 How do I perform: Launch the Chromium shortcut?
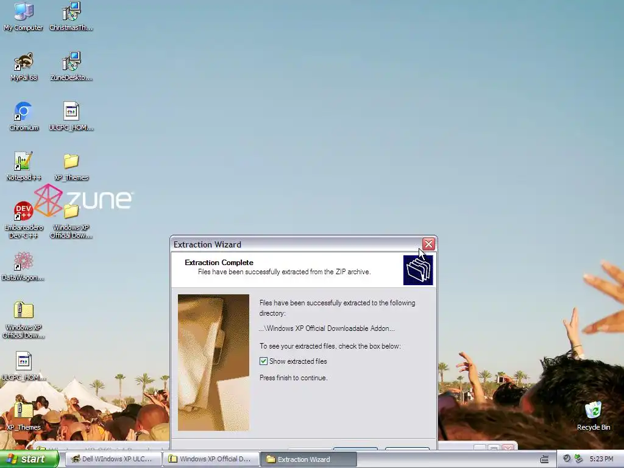click(24, 116)
